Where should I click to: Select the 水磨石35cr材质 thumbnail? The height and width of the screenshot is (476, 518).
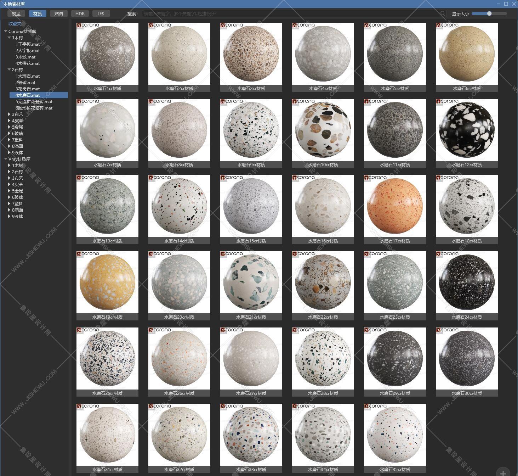coord(395,435)
